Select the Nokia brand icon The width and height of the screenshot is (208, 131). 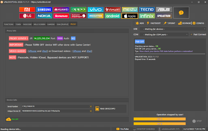(44, 16)
